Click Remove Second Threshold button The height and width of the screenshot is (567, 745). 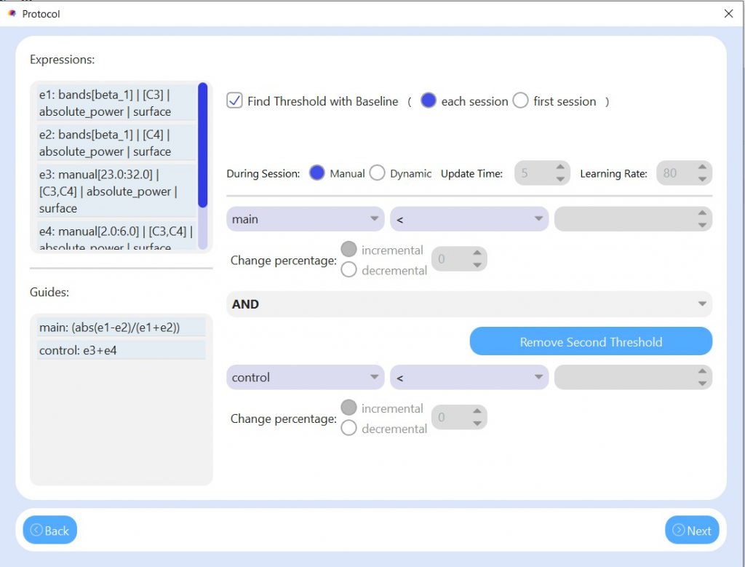[x=590, y=341]
